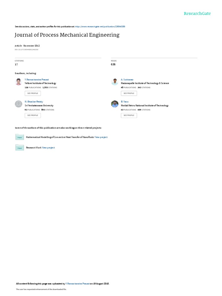Open V. Ramachandra Prasad author name link

(37, 80)
